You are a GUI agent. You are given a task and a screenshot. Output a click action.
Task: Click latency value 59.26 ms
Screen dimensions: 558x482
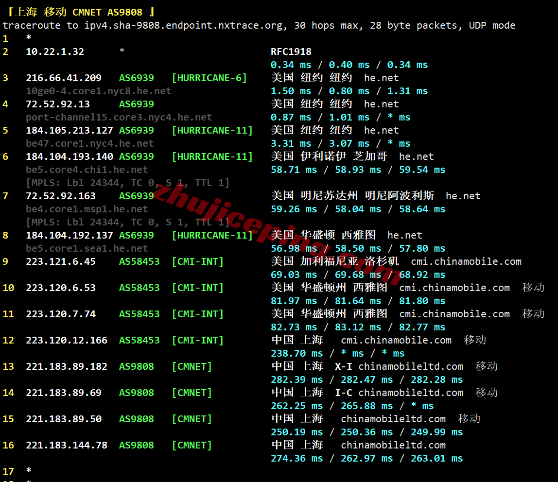point(294,209)
